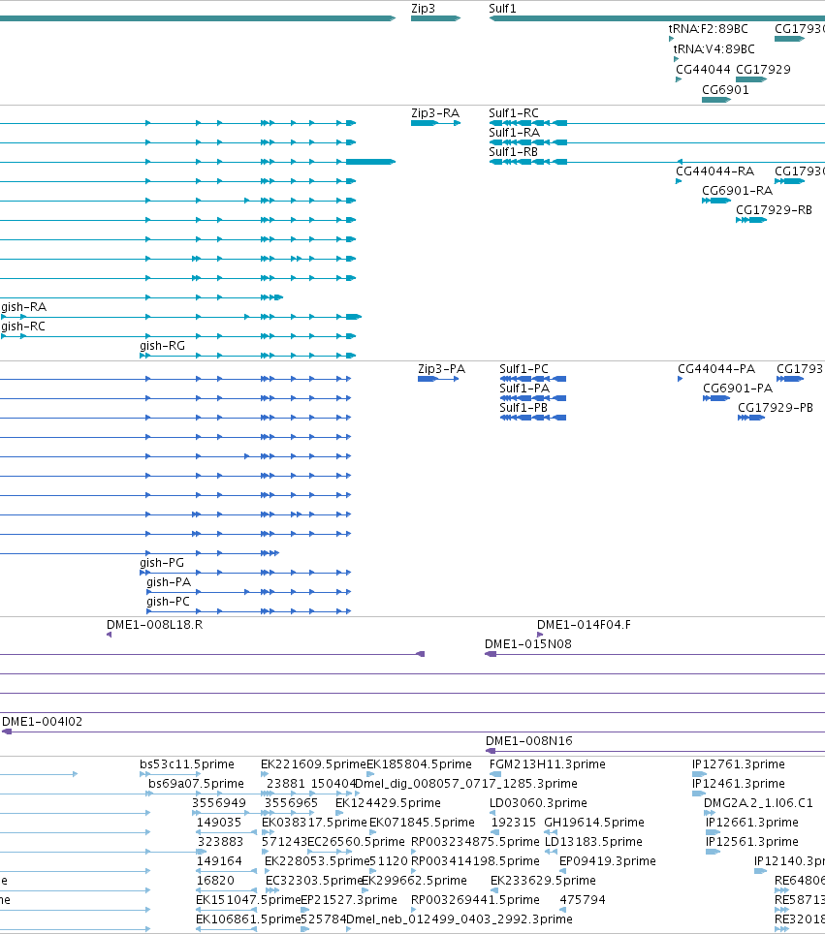Click the CG17929-PB protein label
Image resolution: width=825 pixels, height=934 pixels.
point(776,408)
